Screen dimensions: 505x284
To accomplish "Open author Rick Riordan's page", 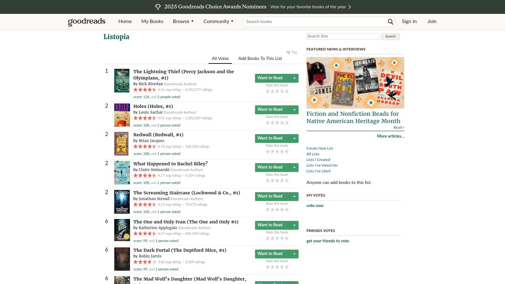I will coord(151,84).
